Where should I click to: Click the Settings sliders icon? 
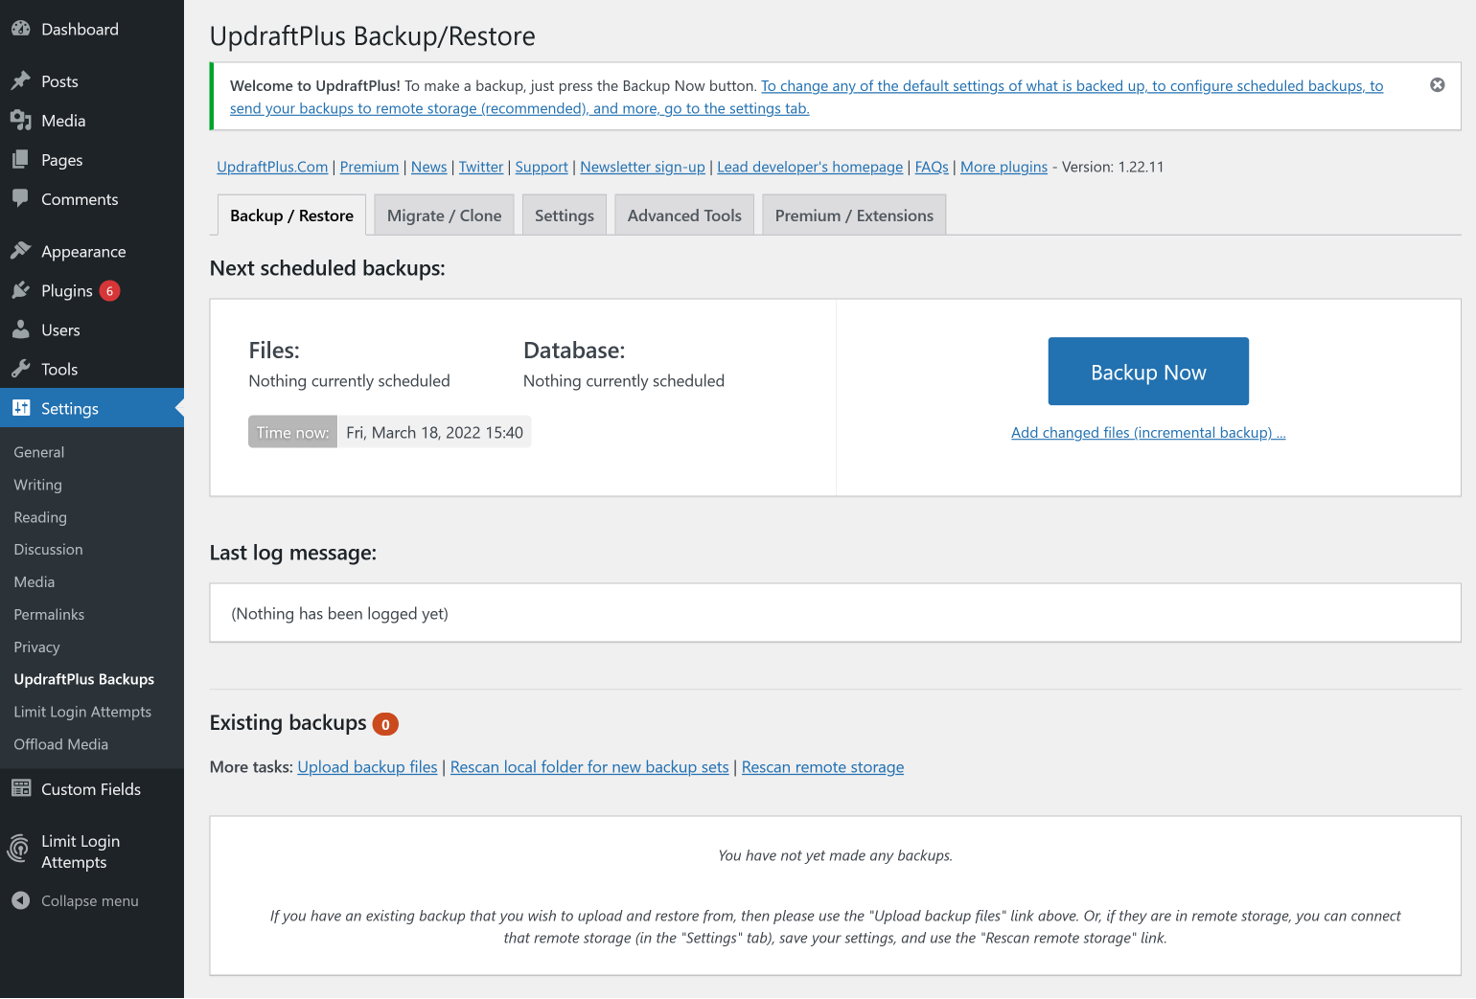pyautogui.click(x=21, y=408)
